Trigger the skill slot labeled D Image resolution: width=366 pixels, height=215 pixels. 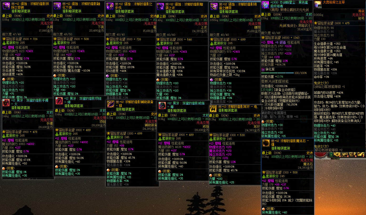tap(353, 154)
